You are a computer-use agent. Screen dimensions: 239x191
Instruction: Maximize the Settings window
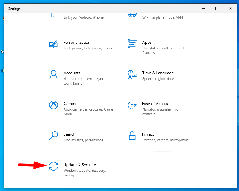tap(217, 9)
